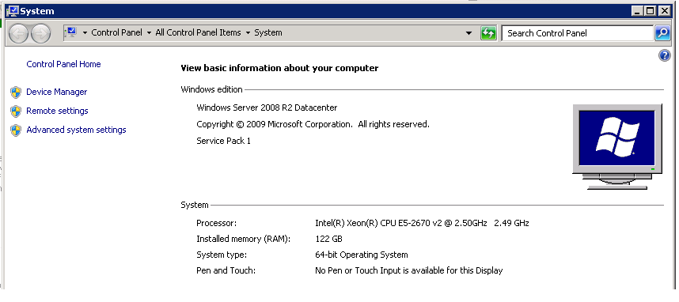This screenshot has width=679, height=302.
Task: Click the 'System' section header above Processor
Action: click(x=195, y=205)
